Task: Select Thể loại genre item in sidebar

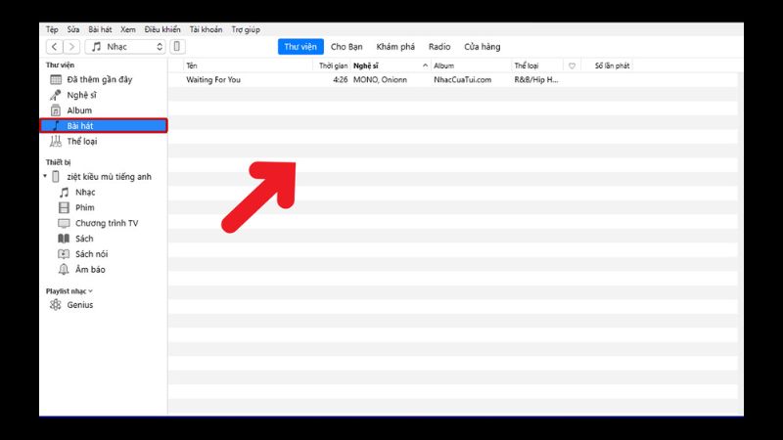Action: 81,142
